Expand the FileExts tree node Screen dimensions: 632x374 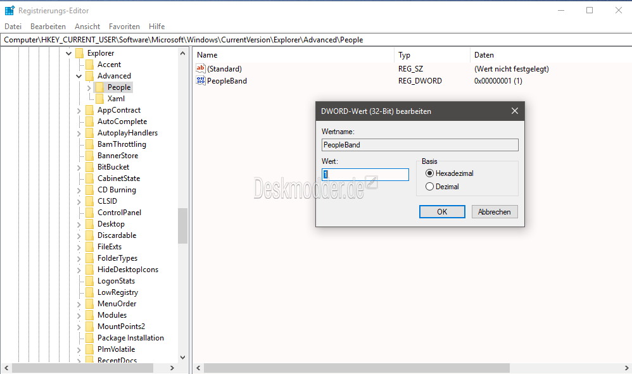click(x=79, y=247)
